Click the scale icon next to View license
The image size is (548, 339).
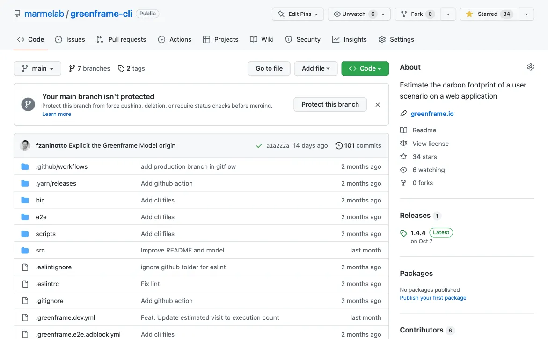click(x=403, y=144)
